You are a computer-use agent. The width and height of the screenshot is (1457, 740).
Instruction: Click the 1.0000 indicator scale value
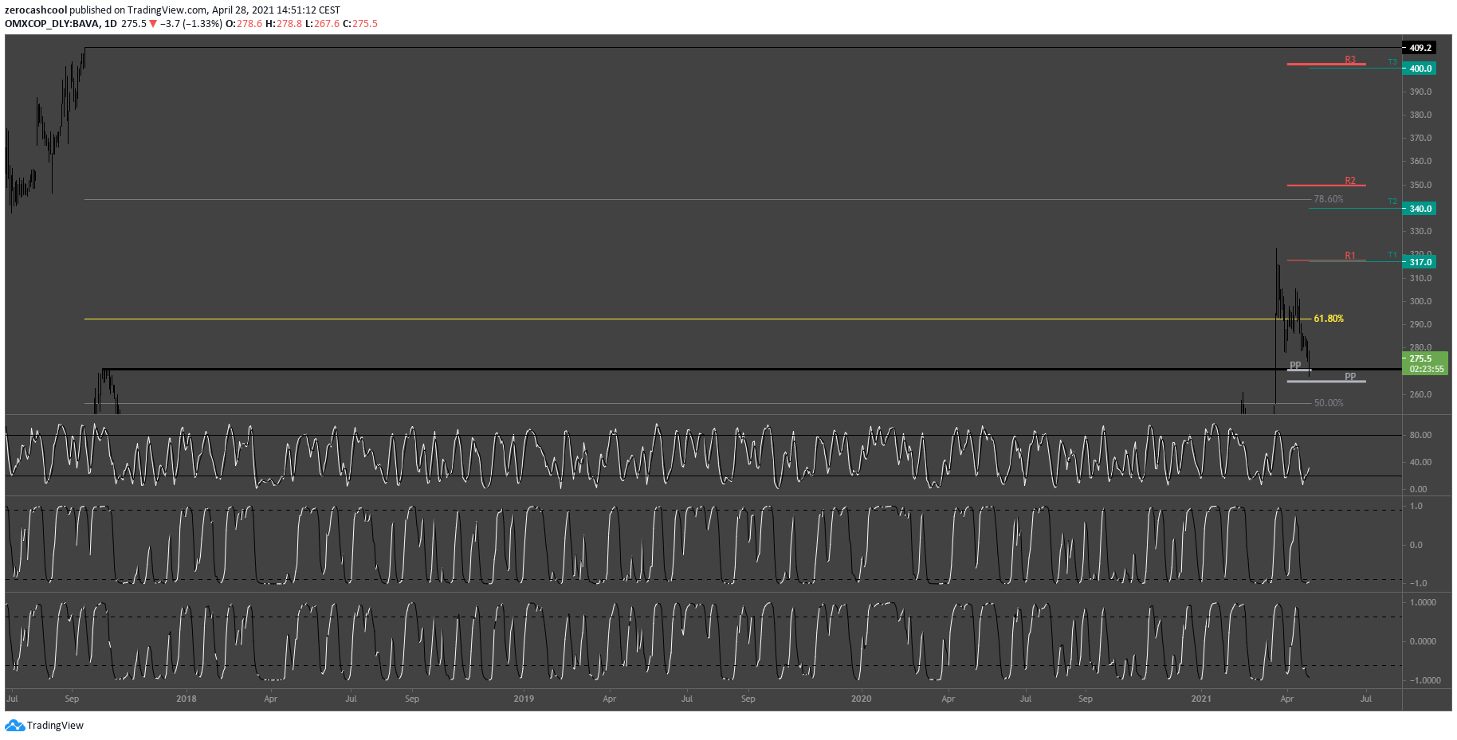(1423, 602)
